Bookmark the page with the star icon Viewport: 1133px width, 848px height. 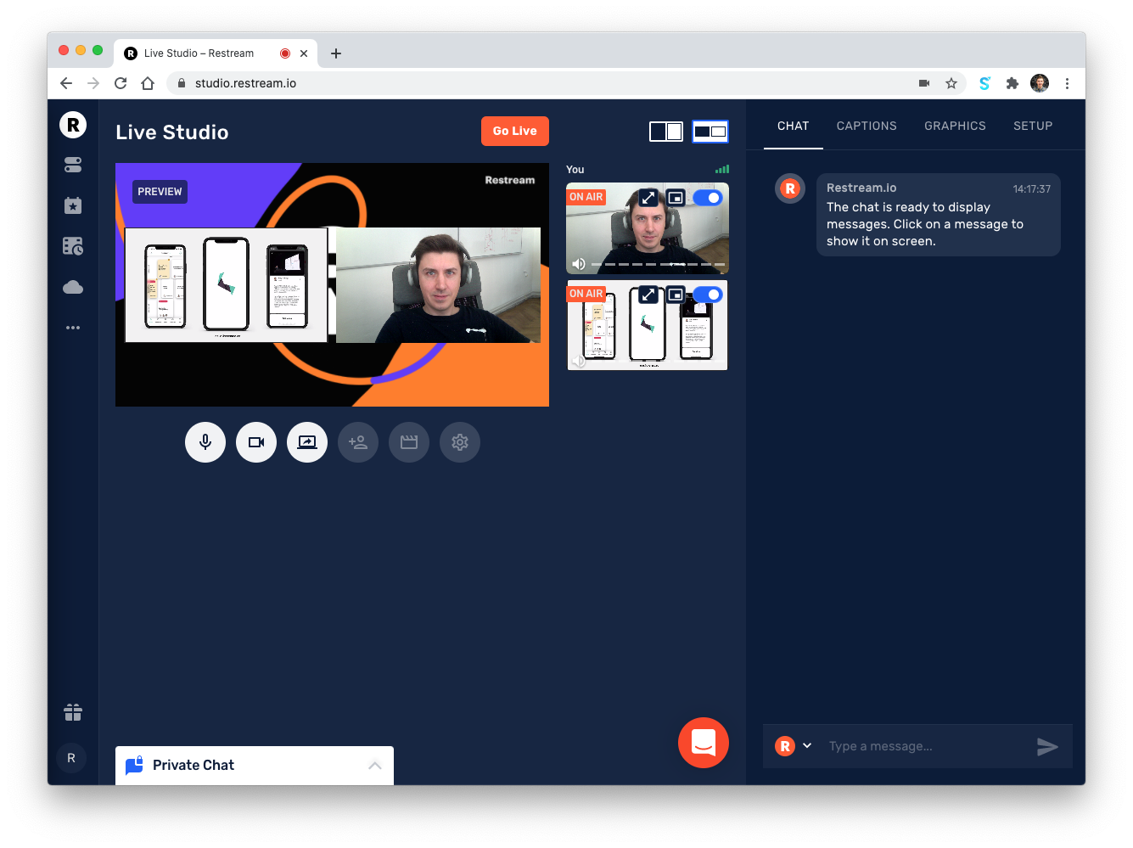pos(951,83)
